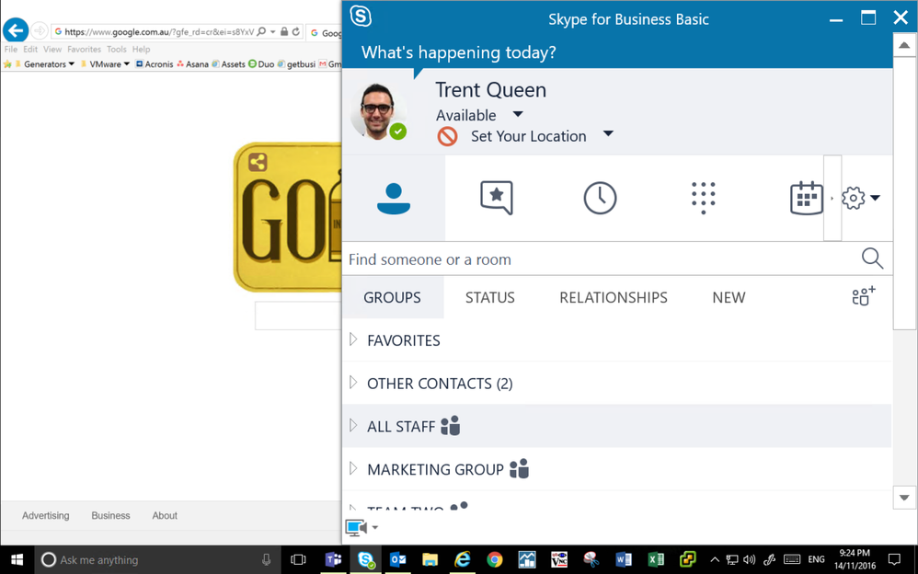Open the Generators bookmarks folder dropdown
918x574 pixels.
pos(72,63)
